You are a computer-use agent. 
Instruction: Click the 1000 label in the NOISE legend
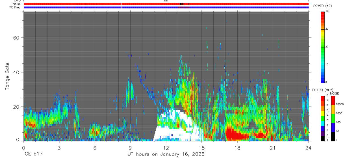(x=339, y=113)
